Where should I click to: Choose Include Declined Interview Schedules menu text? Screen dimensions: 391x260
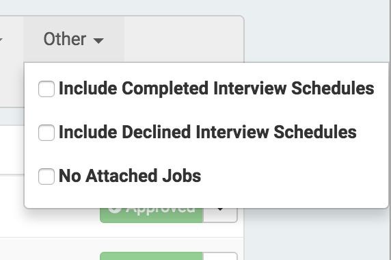click(208, 132)
